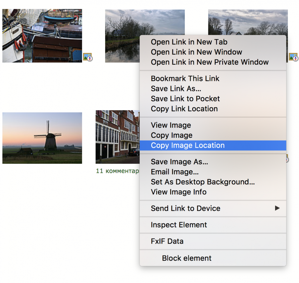This screenshot has width=299, height=283.
Task: Open the windmill sunset thumbnail
Action: [x=42, y=138]
